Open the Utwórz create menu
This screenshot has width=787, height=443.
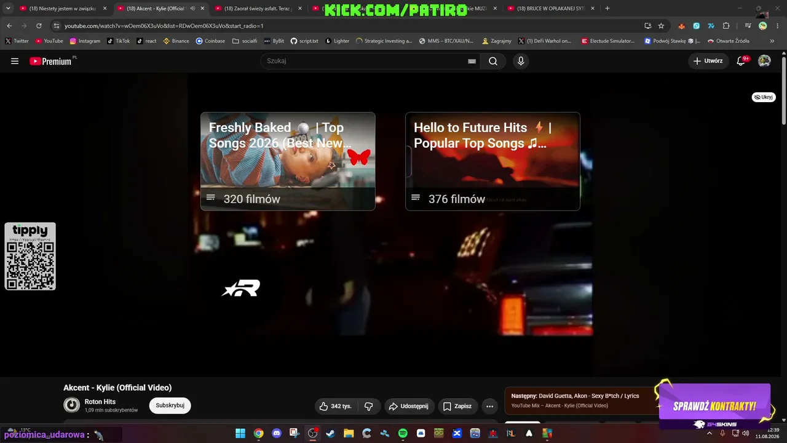(x=708, y=61)
